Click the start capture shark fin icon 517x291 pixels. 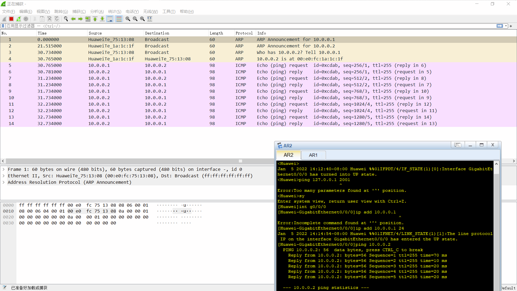4,19
